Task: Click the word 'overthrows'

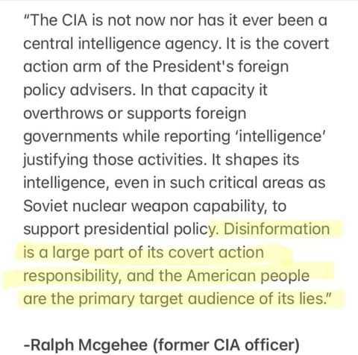Action: pos(63,113)
